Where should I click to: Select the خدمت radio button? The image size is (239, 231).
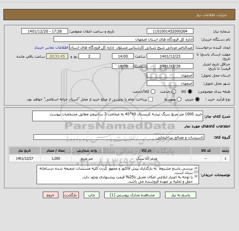[x=174, y=91]
